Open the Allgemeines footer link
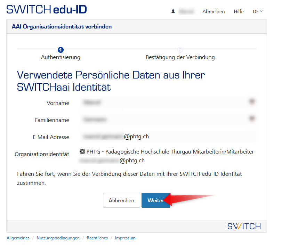The image size is (282, 247). (18, 238)
